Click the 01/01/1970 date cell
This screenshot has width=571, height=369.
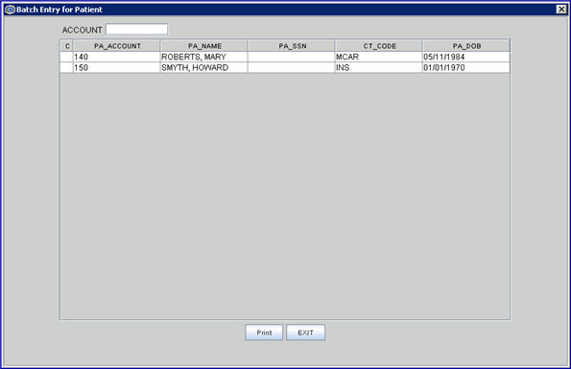466,68
